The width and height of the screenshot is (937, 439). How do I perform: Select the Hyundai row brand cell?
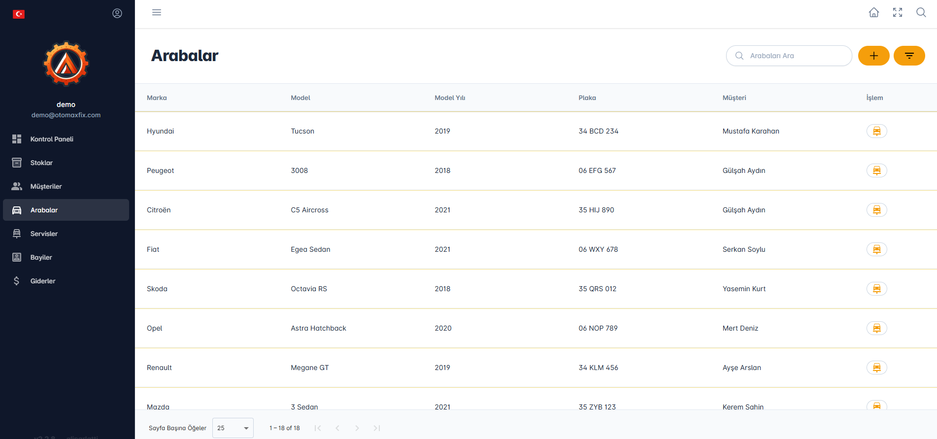pos(160,131)
